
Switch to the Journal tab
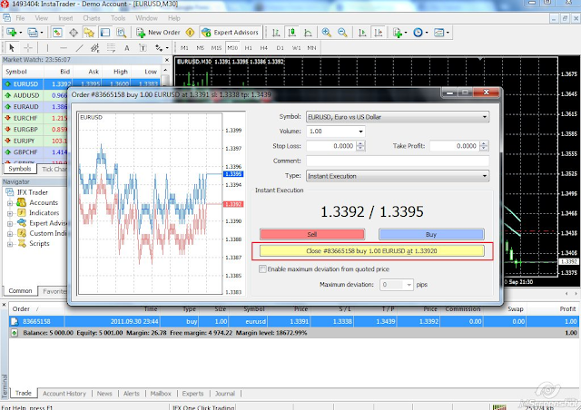(225, 394)
